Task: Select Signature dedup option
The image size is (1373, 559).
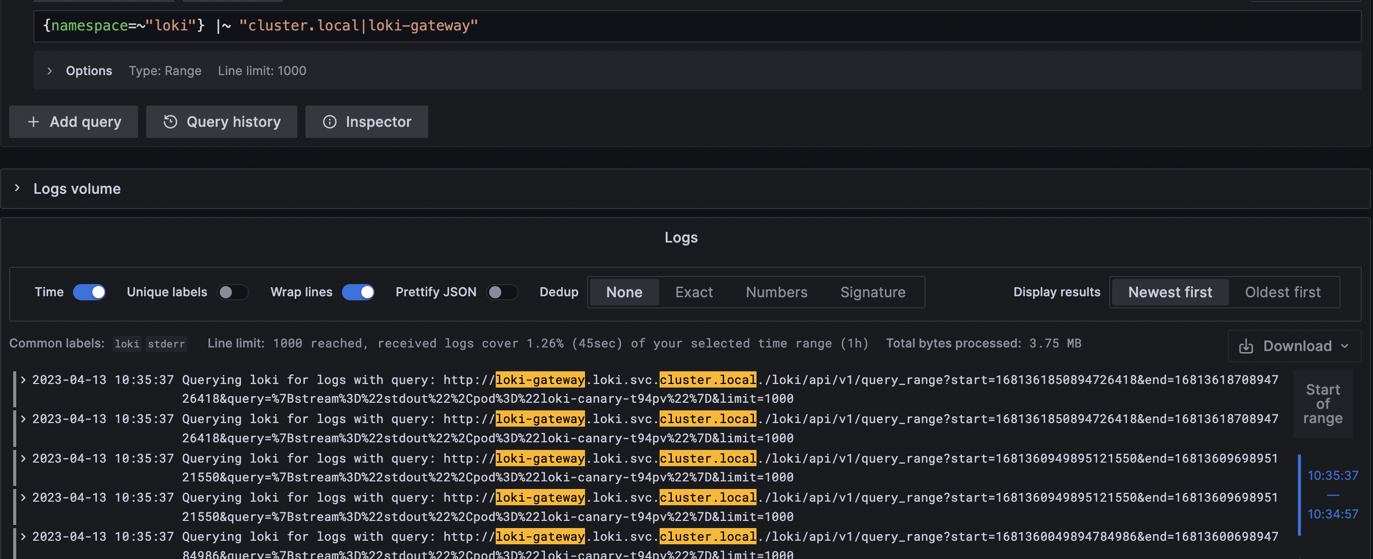Action: (x=873, y=292)
